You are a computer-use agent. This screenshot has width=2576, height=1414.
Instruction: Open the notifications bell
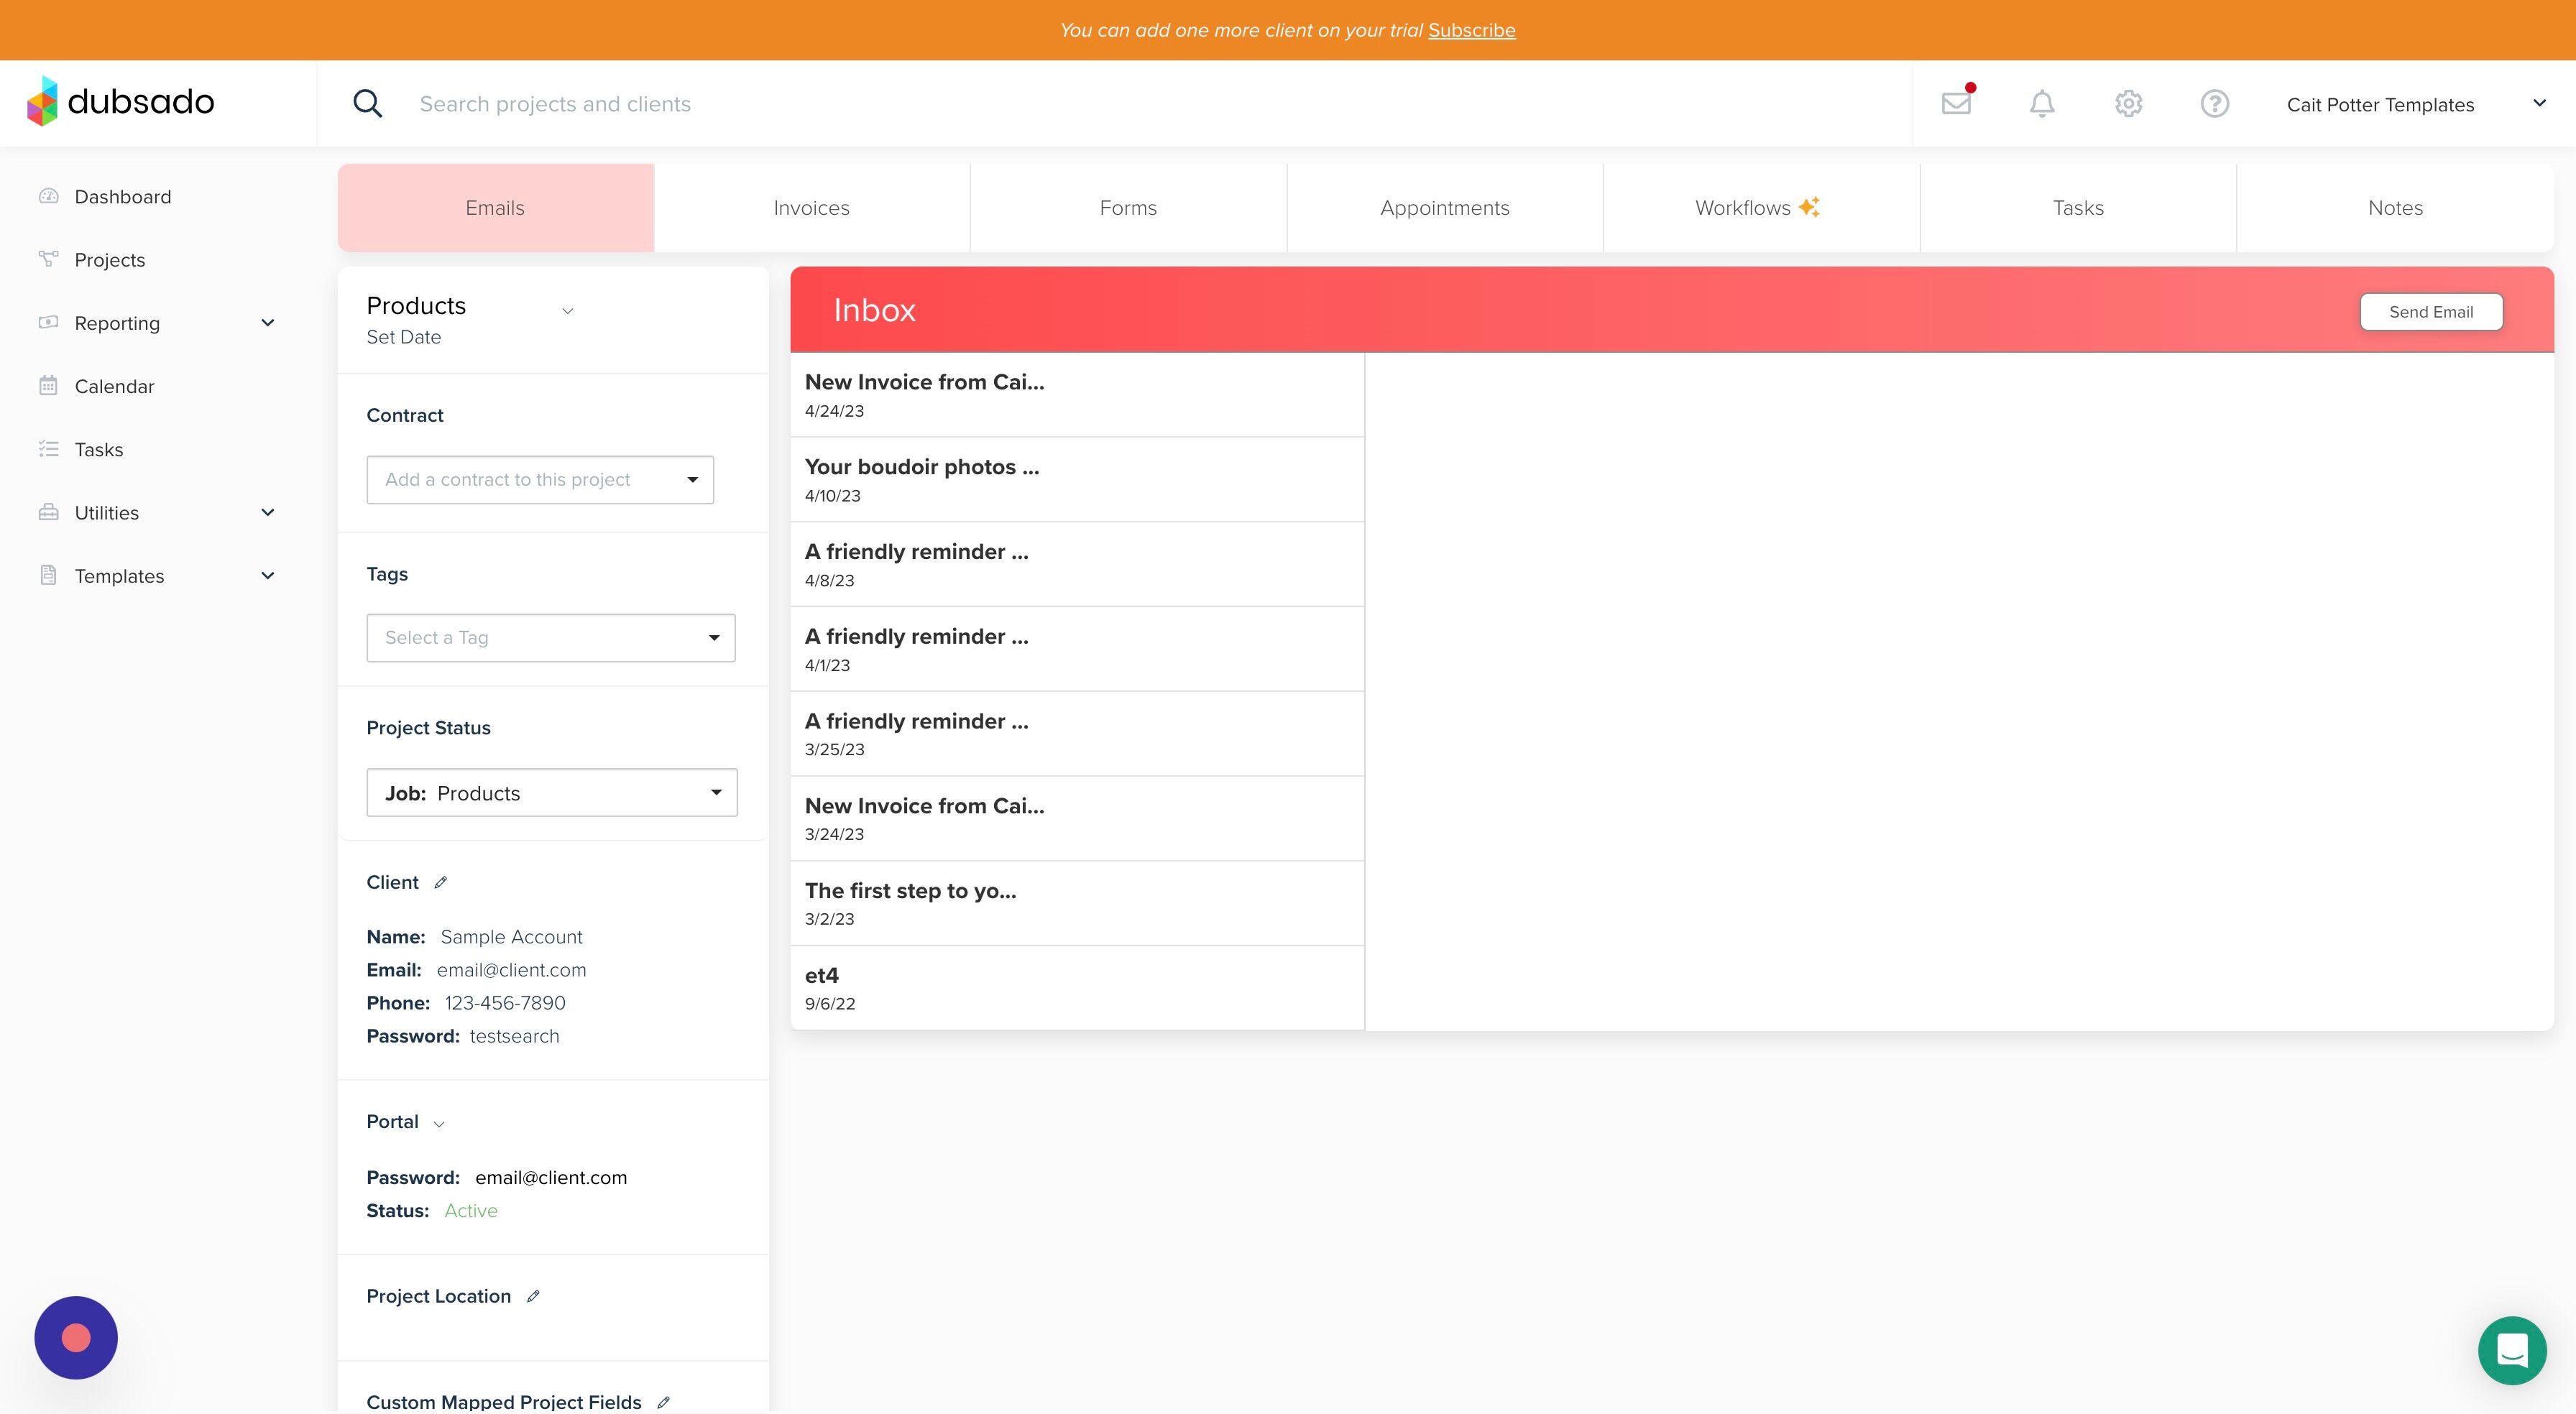[x=2042, y=103]
